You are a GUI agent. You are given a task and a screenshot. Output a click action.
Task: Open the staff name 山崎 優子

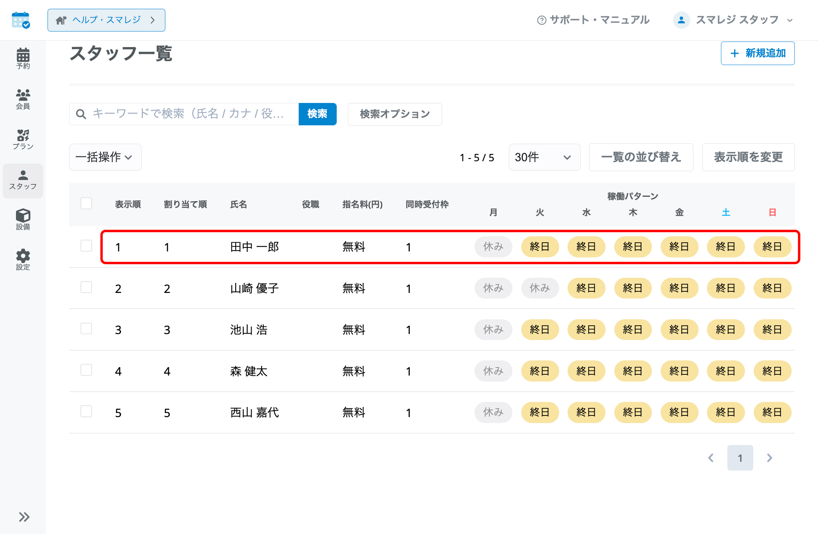(254, 288)
